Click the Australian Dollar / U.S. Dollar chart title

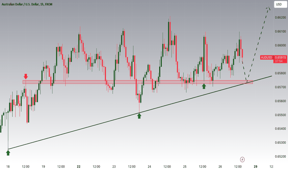coord(27,4)
